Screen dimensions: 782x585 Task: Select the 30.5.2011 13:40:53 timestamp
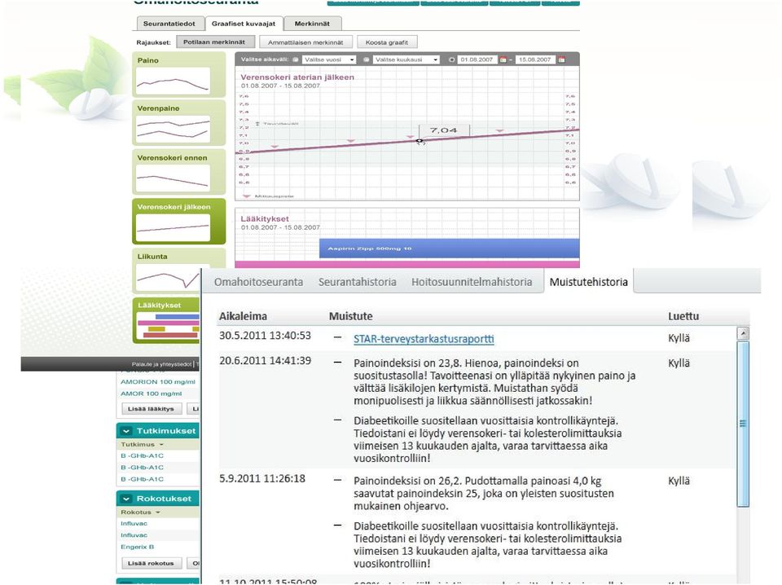tap(265, 336)
